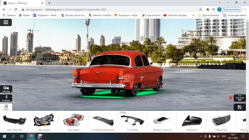Image resolution: width=249 pixels, height=140 pixels.
Task: Bookmark this page with the star
Action: tap(200, 9)
